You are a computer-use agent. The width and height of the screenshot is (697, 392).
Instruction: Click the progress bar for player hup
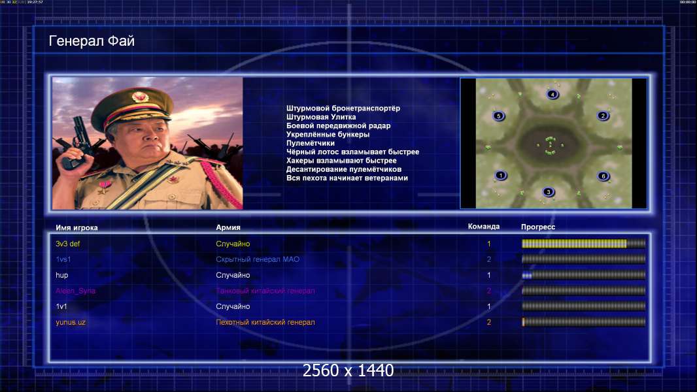point(583,275)
